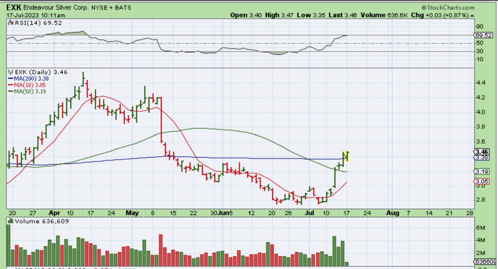Screen dimensions: 498x269
Task: Click the 3.8 price axis label
Action: tap(481, 127)
